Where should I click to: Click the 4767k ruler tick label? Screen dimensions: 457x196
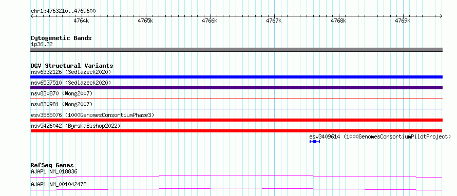pos(274,21)
